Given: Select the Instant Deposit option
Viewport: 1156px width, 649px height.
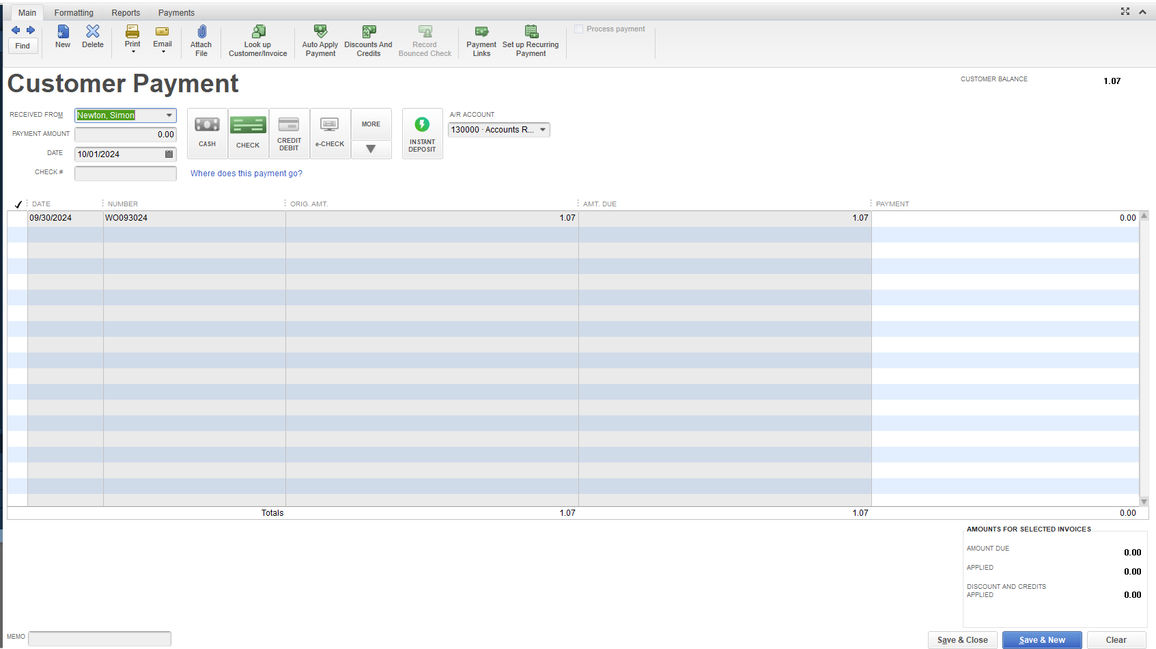Looking at the screenshot, I should [422, 133].
